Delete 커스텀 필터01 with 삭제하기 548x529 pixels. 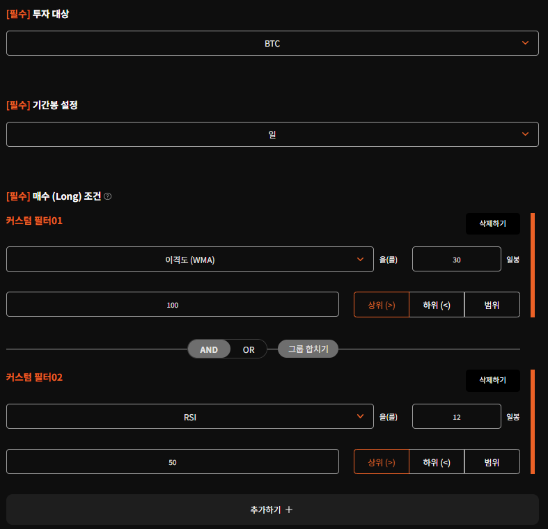point(493,223)
